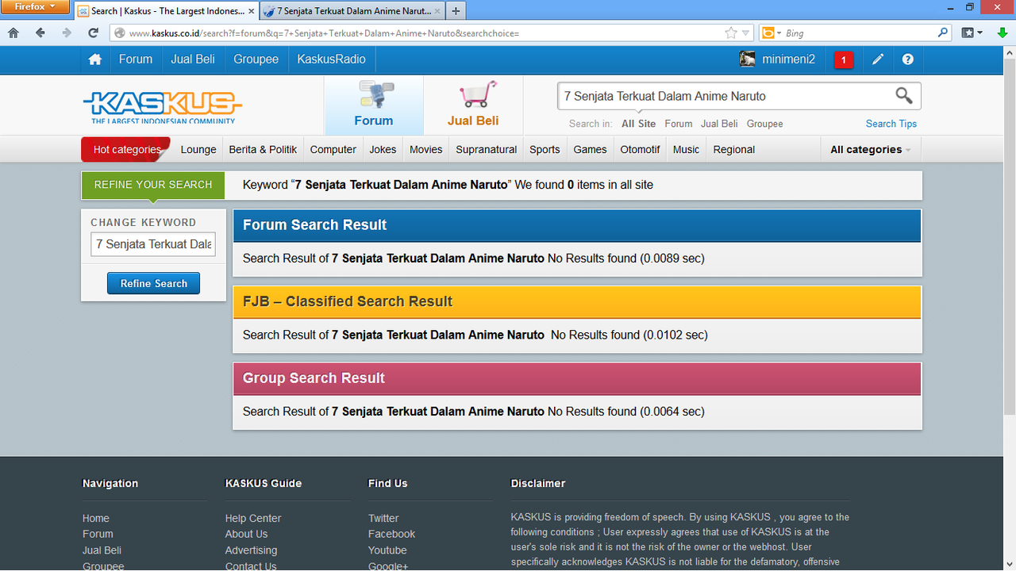Open the Supranatural category
Image resolution: width=1016 pixels, height=571 pixels.
click(x=487, y=150)
